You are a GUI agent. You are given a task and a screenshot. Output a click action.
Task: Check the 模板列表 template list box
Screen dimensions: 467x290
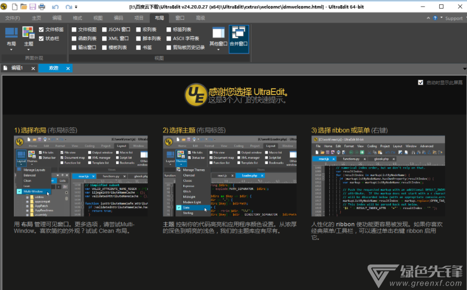tap(104, 47)
